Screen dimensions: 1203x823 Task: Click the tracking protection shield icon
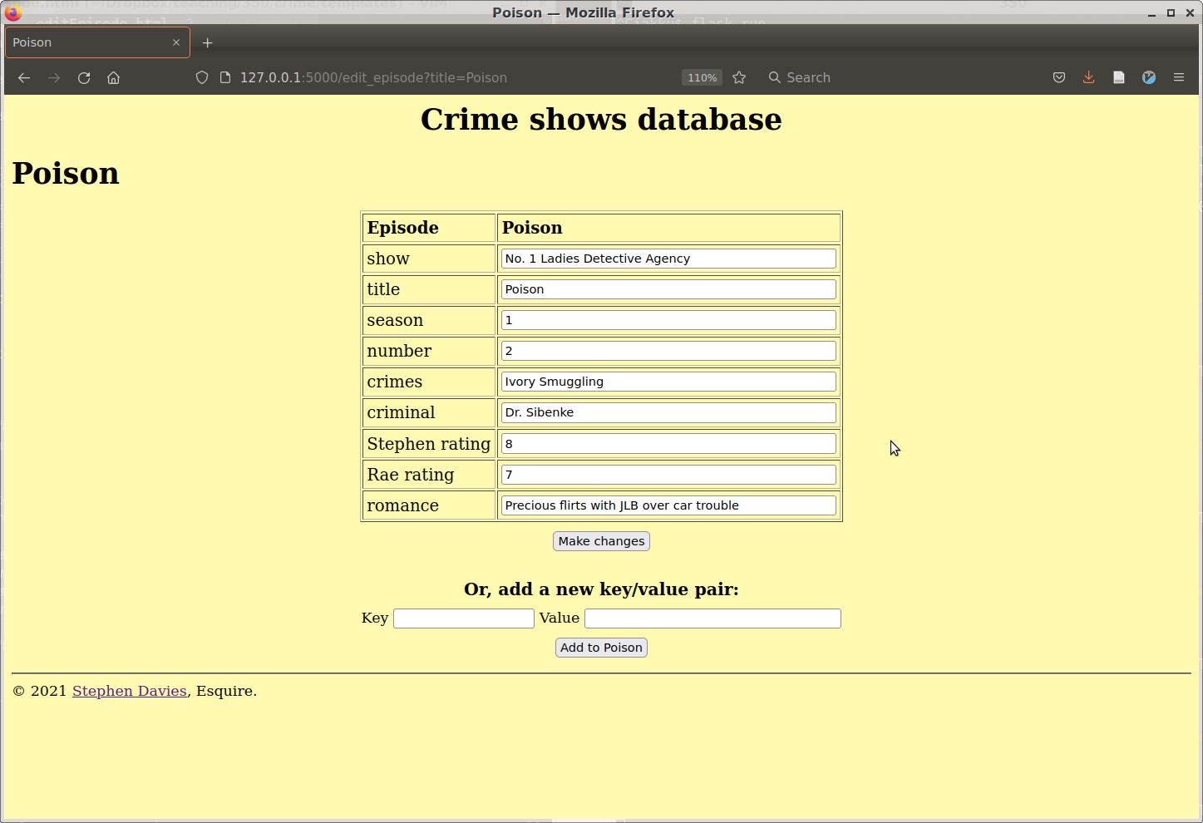click(202, 77)
